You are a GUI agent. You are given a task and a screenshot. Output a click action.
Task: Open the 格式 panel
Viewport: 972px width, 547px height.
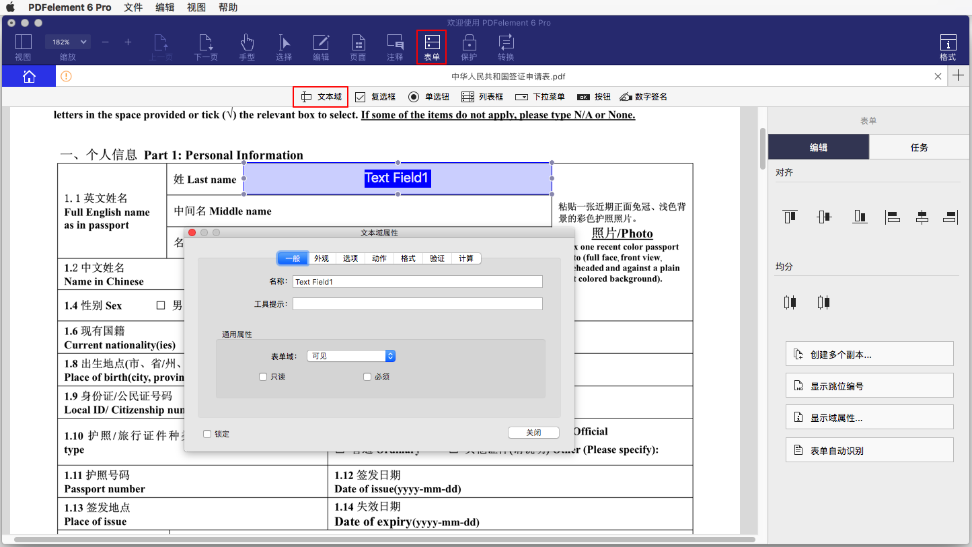pyautogui.click(x=947, y=46)
